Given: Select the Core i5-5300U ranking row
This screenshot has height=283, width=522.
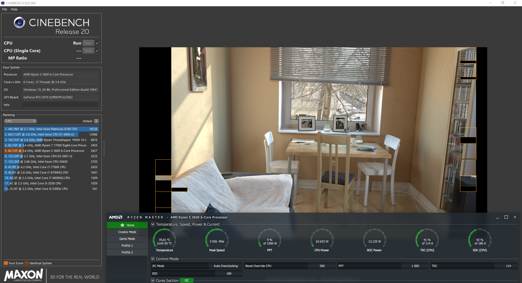Looking at the screenshot, I should (x=51, y=189).
